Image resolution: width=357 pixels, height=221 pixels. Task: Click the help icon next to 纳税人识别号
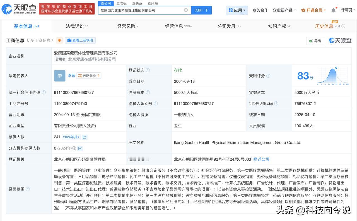pyautogui.click(x=156, y=104)
